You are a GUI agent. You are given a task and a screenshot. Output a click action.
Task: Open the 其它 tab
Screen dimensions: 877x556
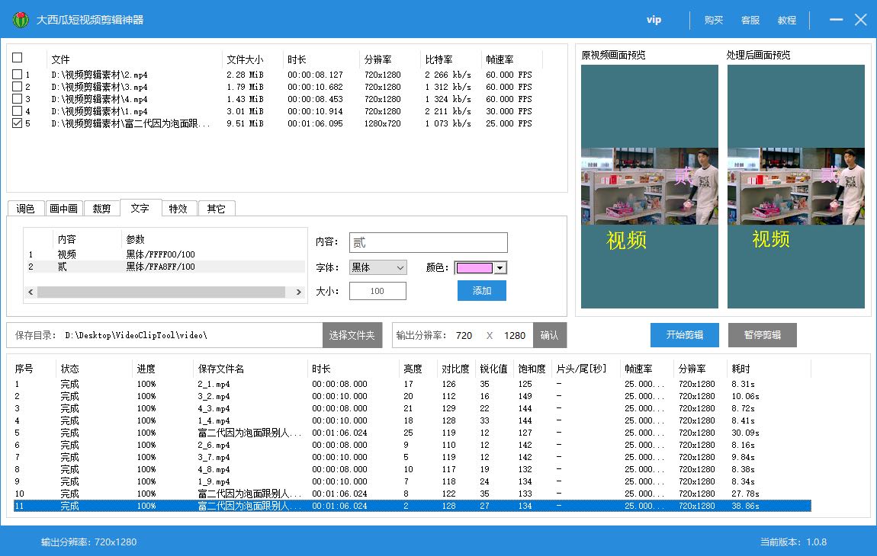tap(217, 209)
